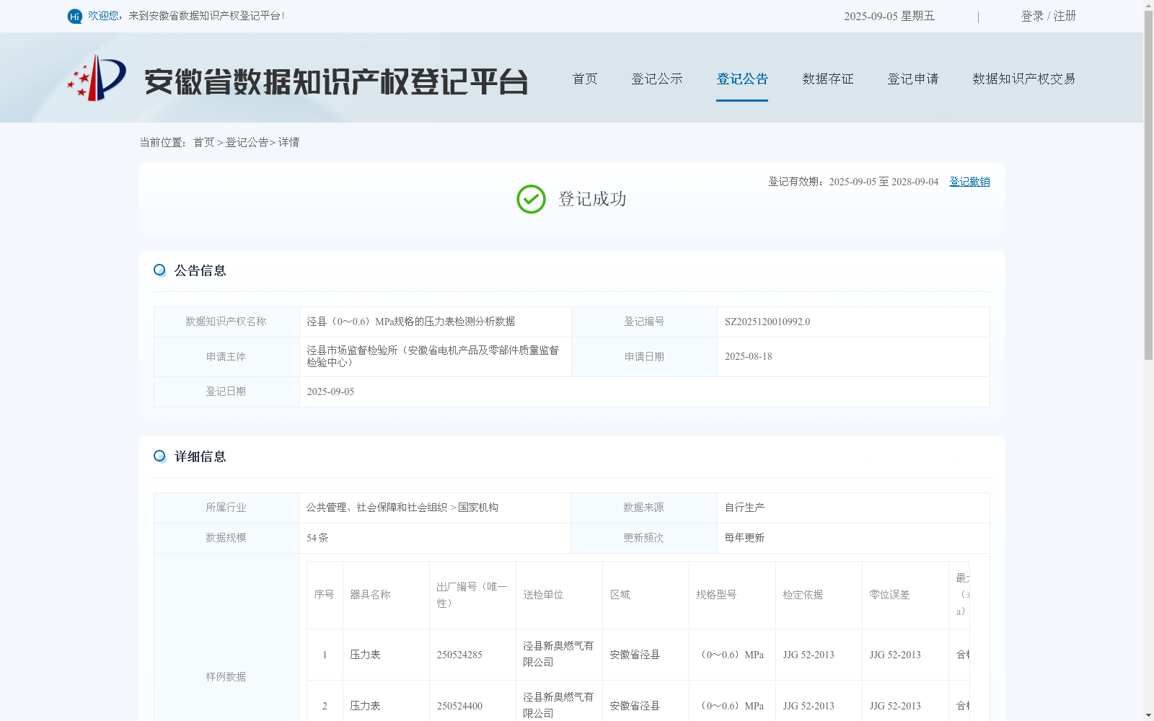Select the 登记公告 navigation tab
1154x721 pixels.
742,79
